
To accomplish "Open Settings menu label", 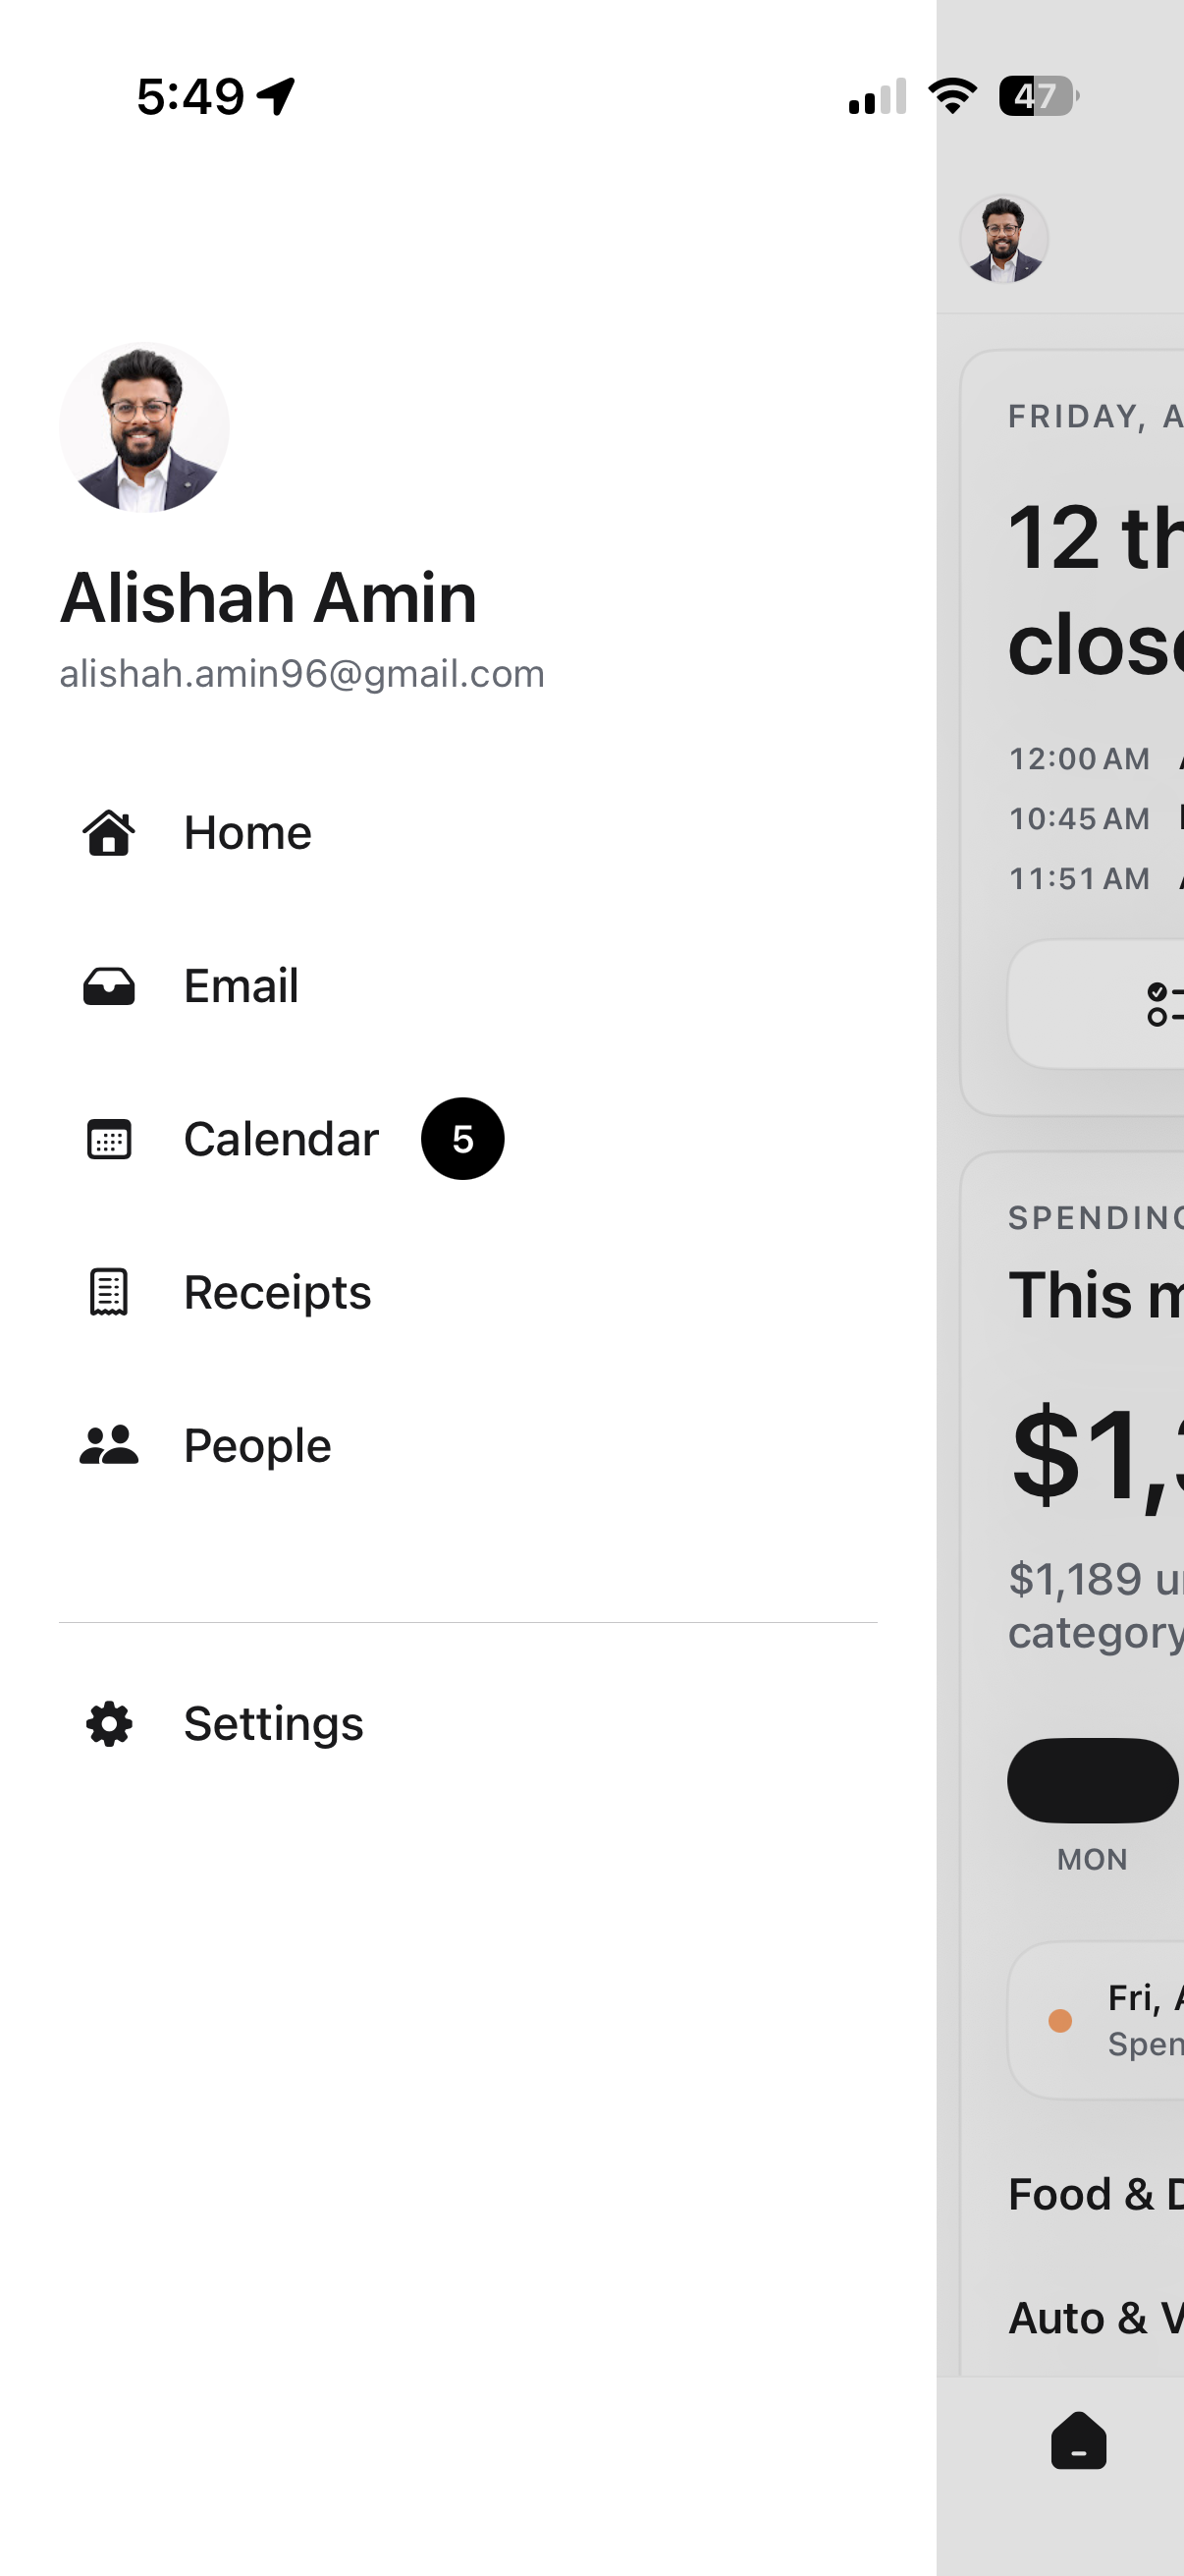I will pyautogui.click(x=273, y=1724).
